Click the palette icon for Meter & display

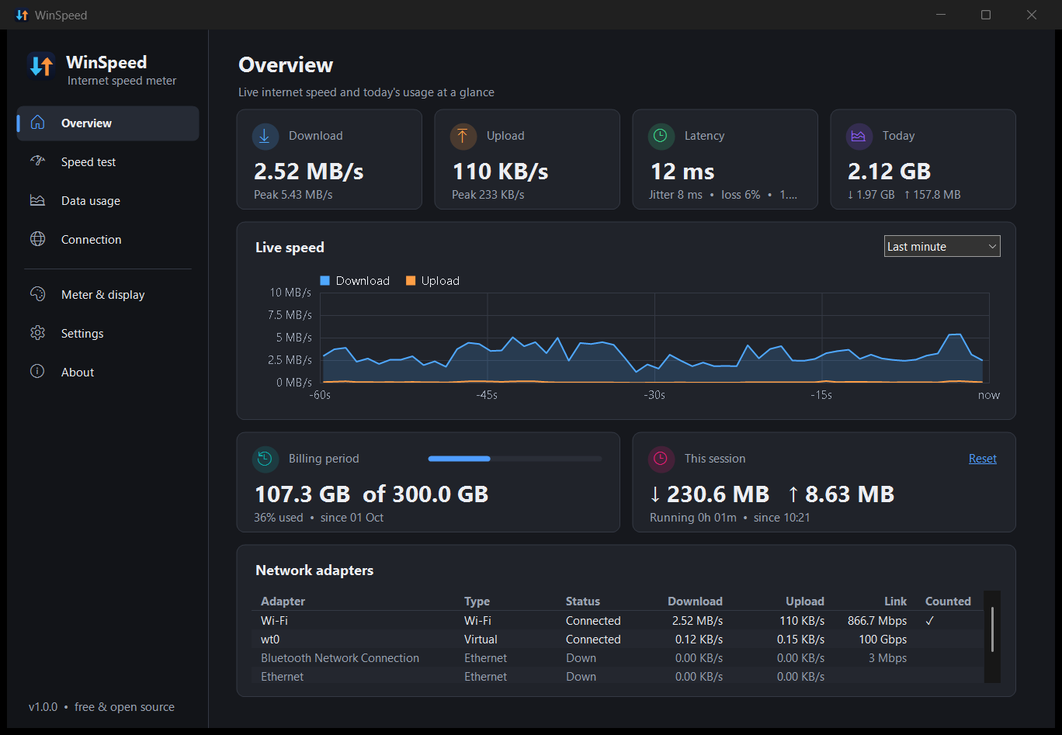coord(37,294)
